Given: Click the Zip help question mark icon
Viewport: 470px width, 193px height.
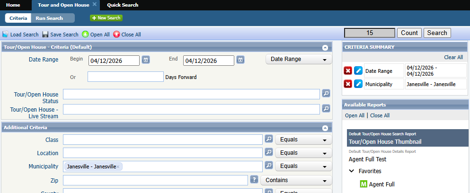Looking at the screenshot, I should click(254, 180).
